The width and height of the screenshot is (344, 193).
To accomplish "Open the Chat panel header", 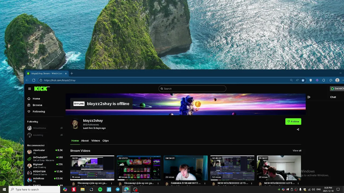I will click(x=333, y=97).
